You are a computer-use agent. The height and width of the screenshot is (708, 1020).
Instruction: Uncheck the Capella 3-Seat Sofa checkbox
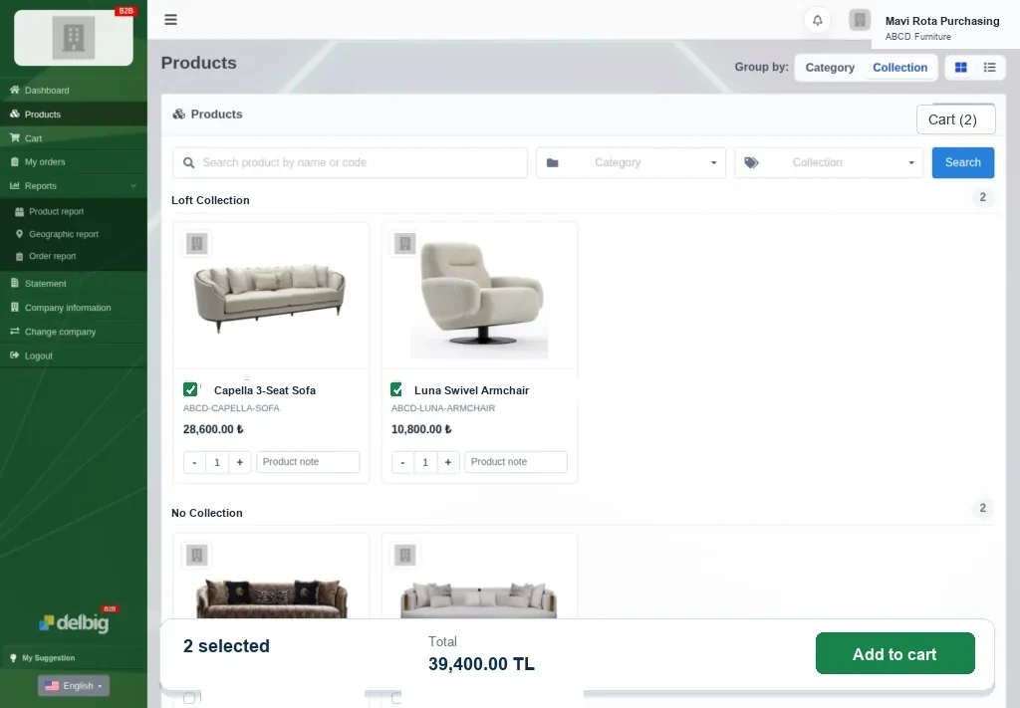click(190, 389)
